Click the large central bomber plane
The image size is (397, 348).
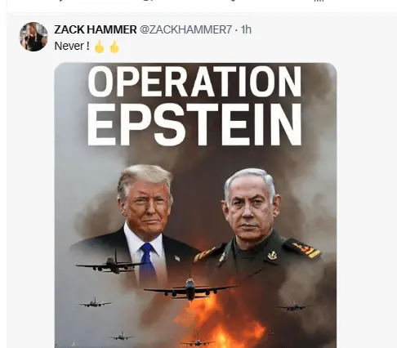point(190,288)
